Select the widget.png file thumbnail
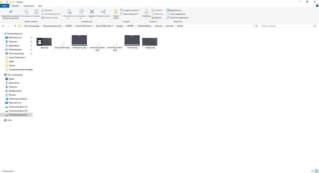The image size is (319, 173). point(150,42)
